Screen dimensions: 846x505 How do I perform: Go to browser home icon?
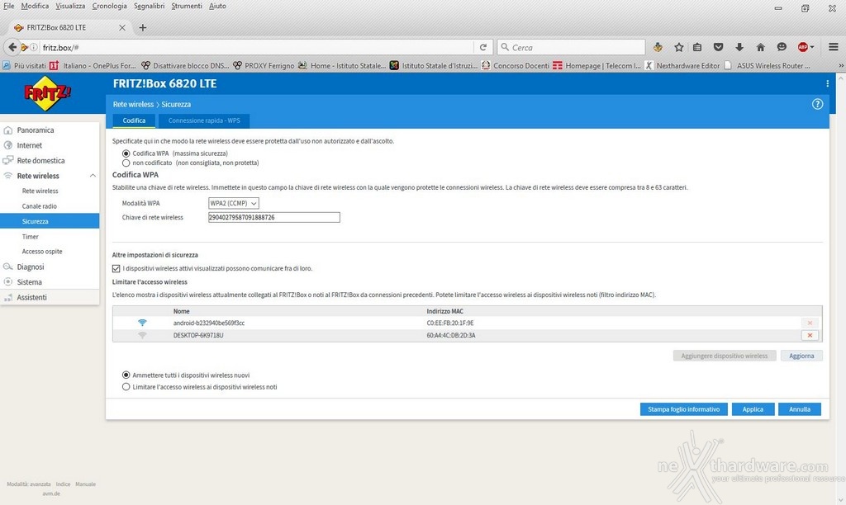pyautogui.click(x=760, y=47)
